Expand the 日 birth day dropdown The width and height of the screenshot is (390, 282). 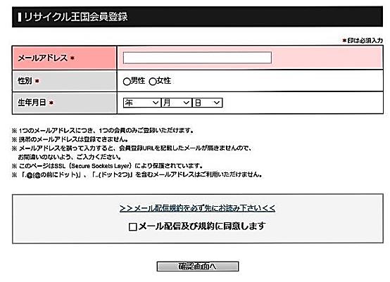207,103
